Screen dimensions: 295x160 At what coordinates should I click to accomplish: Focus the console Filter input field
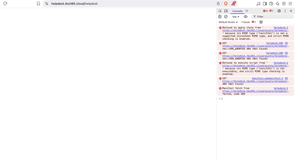[273, 17]
